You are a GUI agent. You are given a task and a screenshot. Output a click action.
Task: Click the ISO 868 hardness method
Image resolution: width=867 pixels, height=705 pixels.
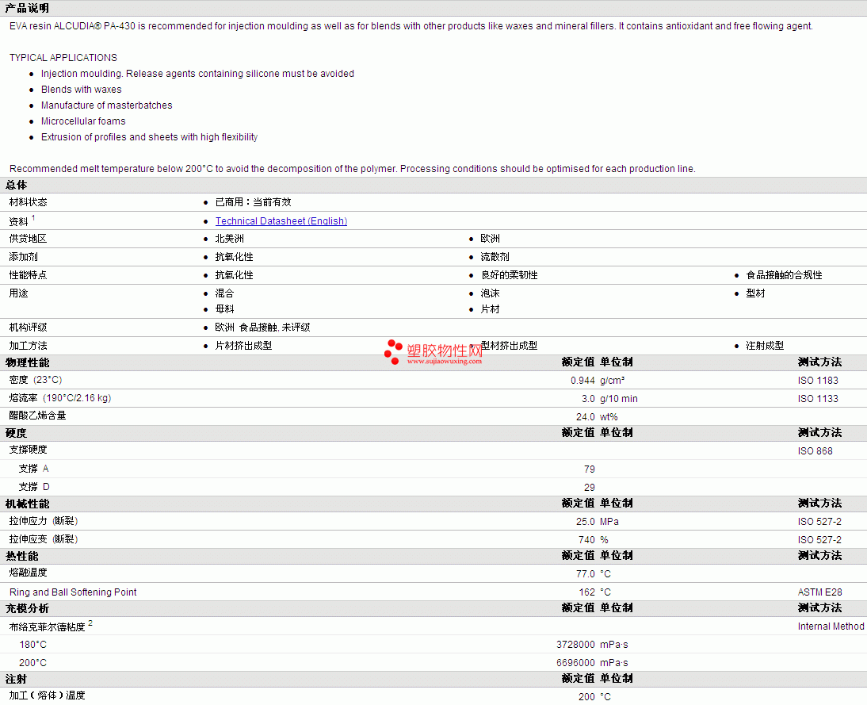(815, 451)
